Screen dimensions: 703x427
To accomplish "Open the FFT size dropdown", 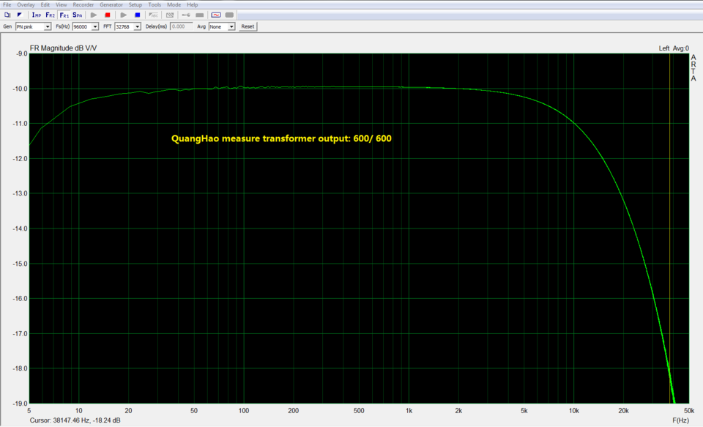I will [127, 27].
